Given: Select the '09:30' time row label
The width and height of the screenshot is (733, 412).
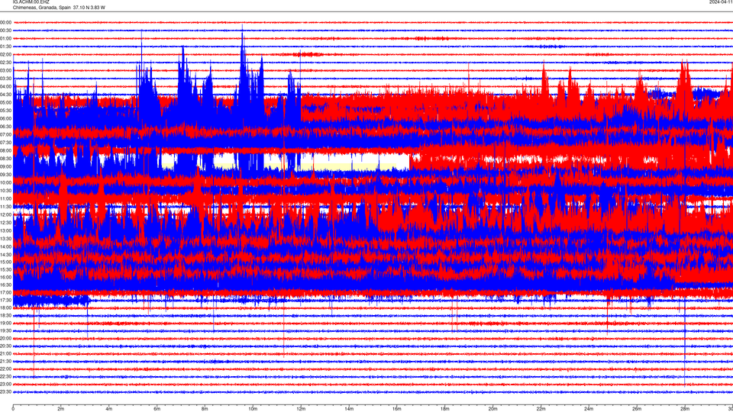Looking at the screenshot, I should point(5,175).
